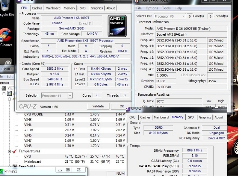Open the Select CPU dropdown in Core Temp
The height and width of the screenshot is (178, 239).
(170, 16)
